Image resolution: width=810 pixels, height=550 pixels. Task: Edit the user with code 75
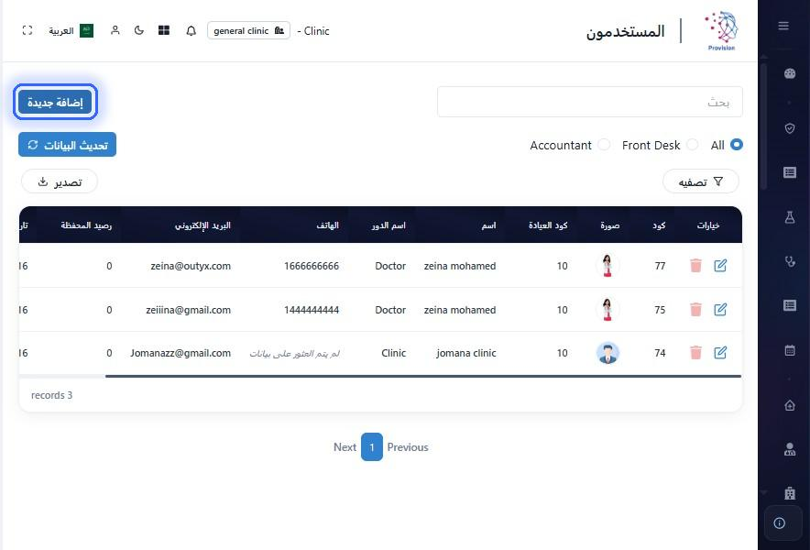720,310
